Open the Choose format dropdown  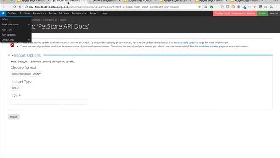point(26,74)
